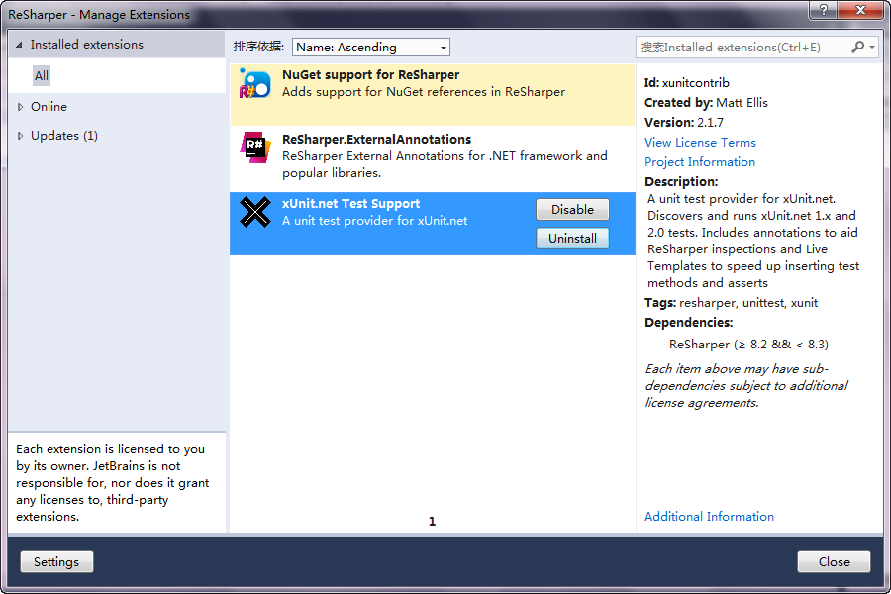Select the All category

pos(42,75)
